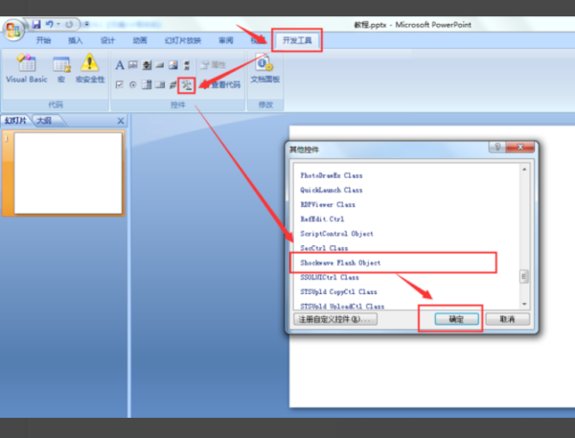Switch to the 幻灯片 pane tab
Viewport: 575px width, 438px height.
pos(15,121)
